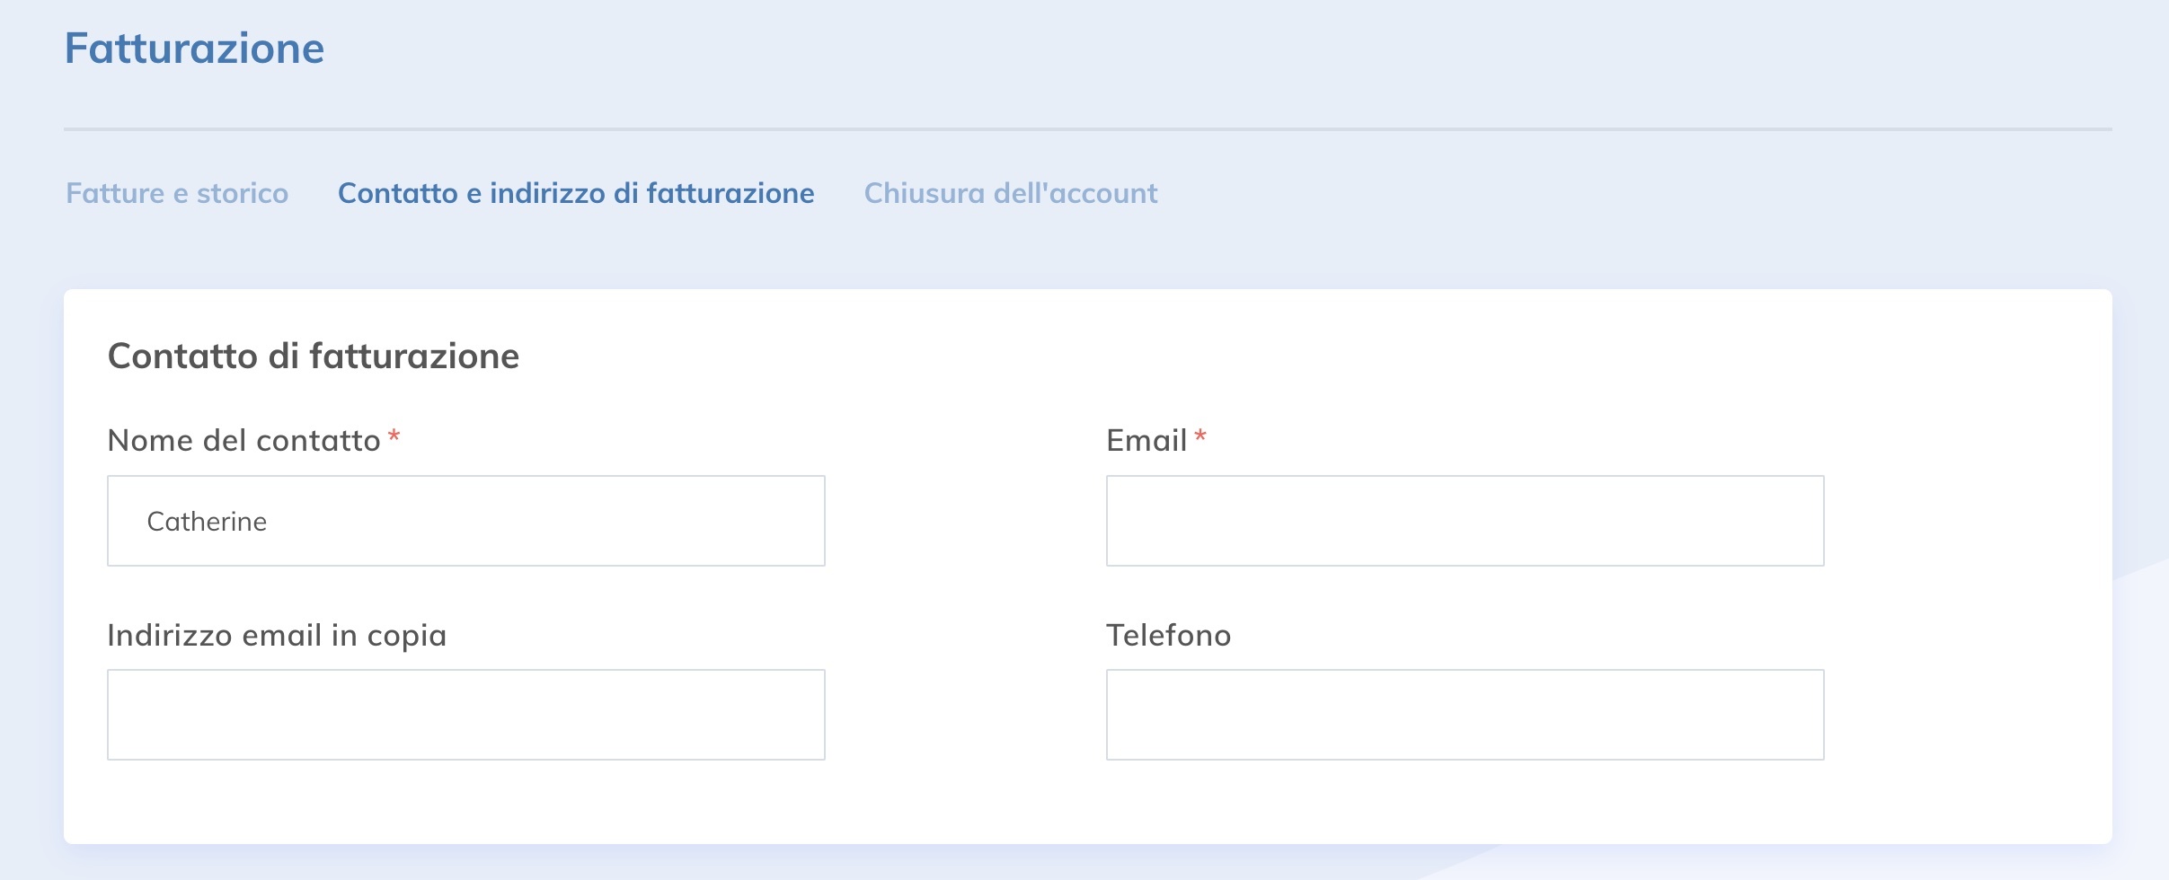The width and height of the screenshot is (2169, 880).
Task: Click the red asterisk beside Email
Action: click(x=1201, y=440)
